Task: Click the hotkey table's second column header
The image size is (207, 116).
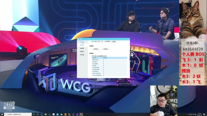Action: (113, 58)
